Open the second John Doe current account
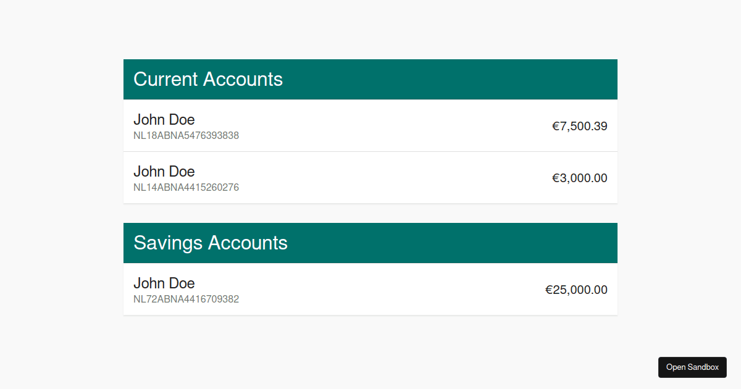Screen dimensions: 741x389 point(371,177)
